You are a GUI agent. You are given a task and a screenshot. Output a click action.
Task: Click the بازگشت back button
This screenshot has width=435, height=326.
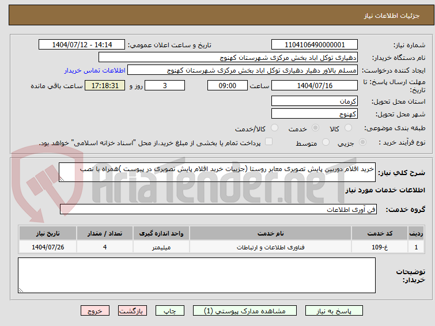[x=133, y=311]
